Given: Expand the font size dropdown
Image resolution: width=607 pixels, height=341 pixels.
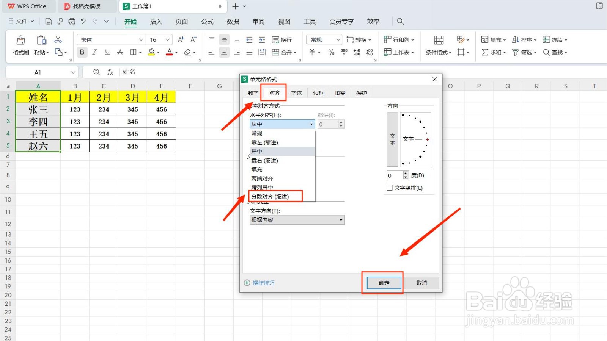Looking at the screenshot, I should coord(167,39).
